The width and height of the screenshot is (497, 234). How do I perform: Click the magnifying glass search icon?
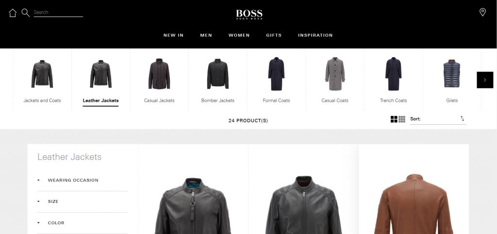click(26, 13)
